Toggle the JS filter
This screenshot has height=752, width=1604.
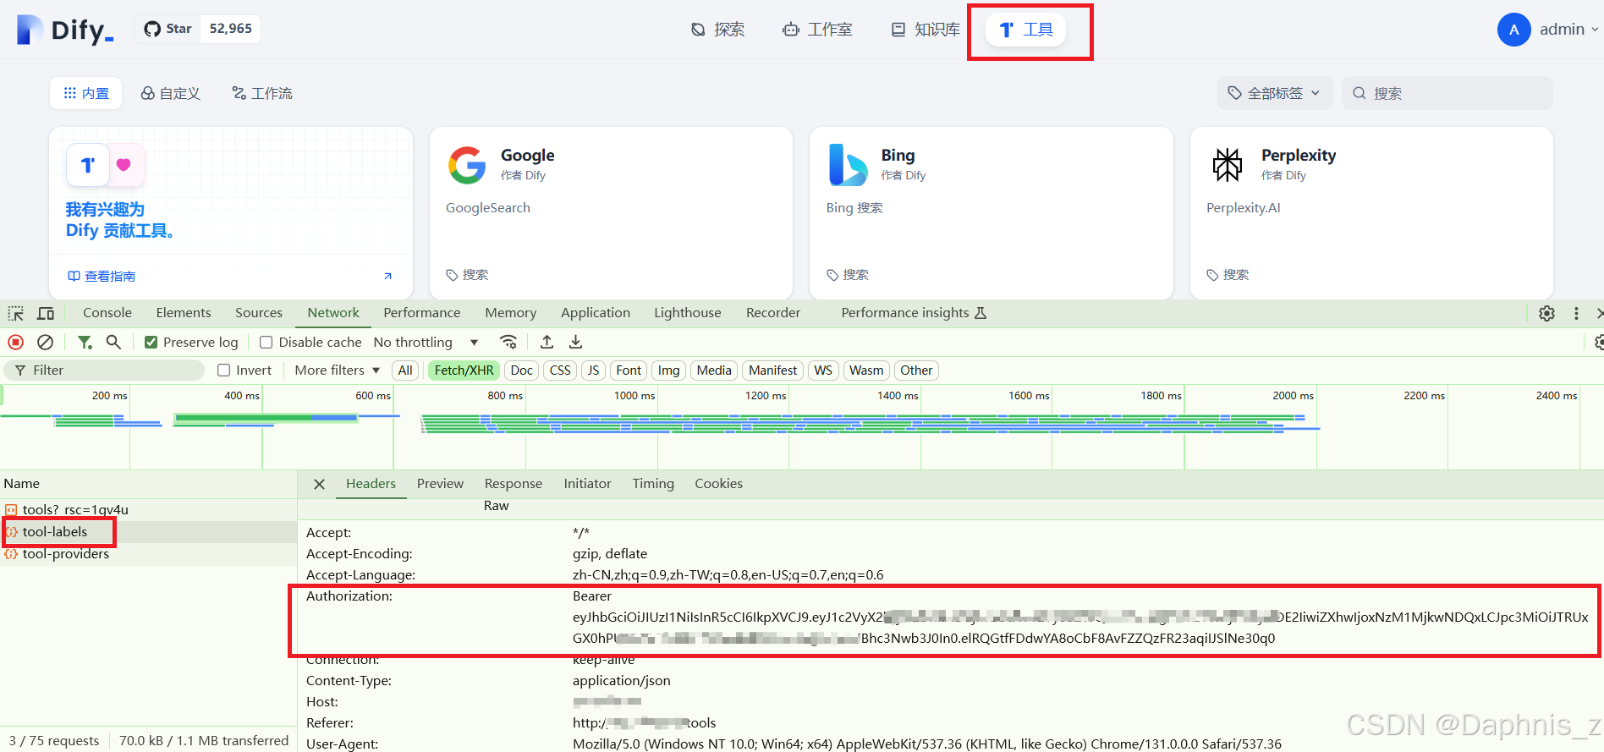[x=594, y=371]
